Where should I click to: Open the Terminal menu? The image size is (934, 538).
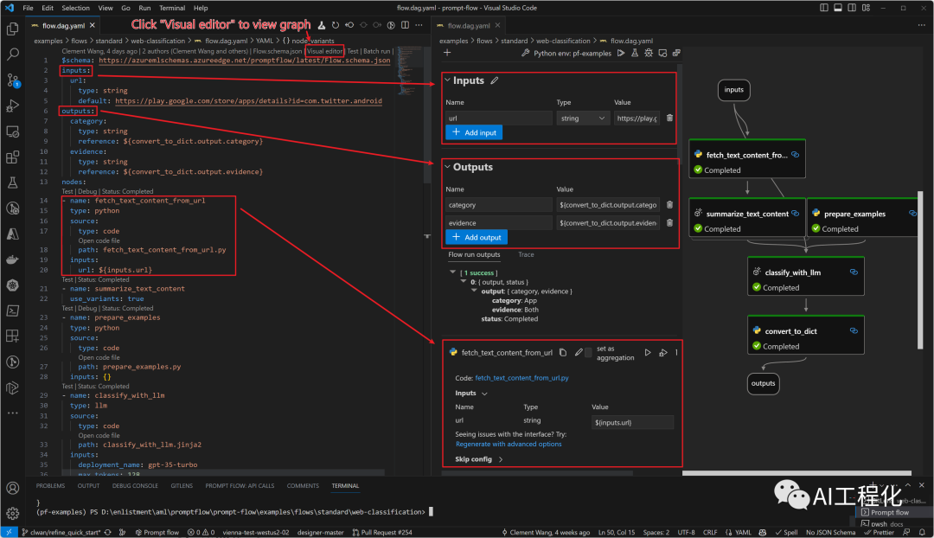pos(172,8)
